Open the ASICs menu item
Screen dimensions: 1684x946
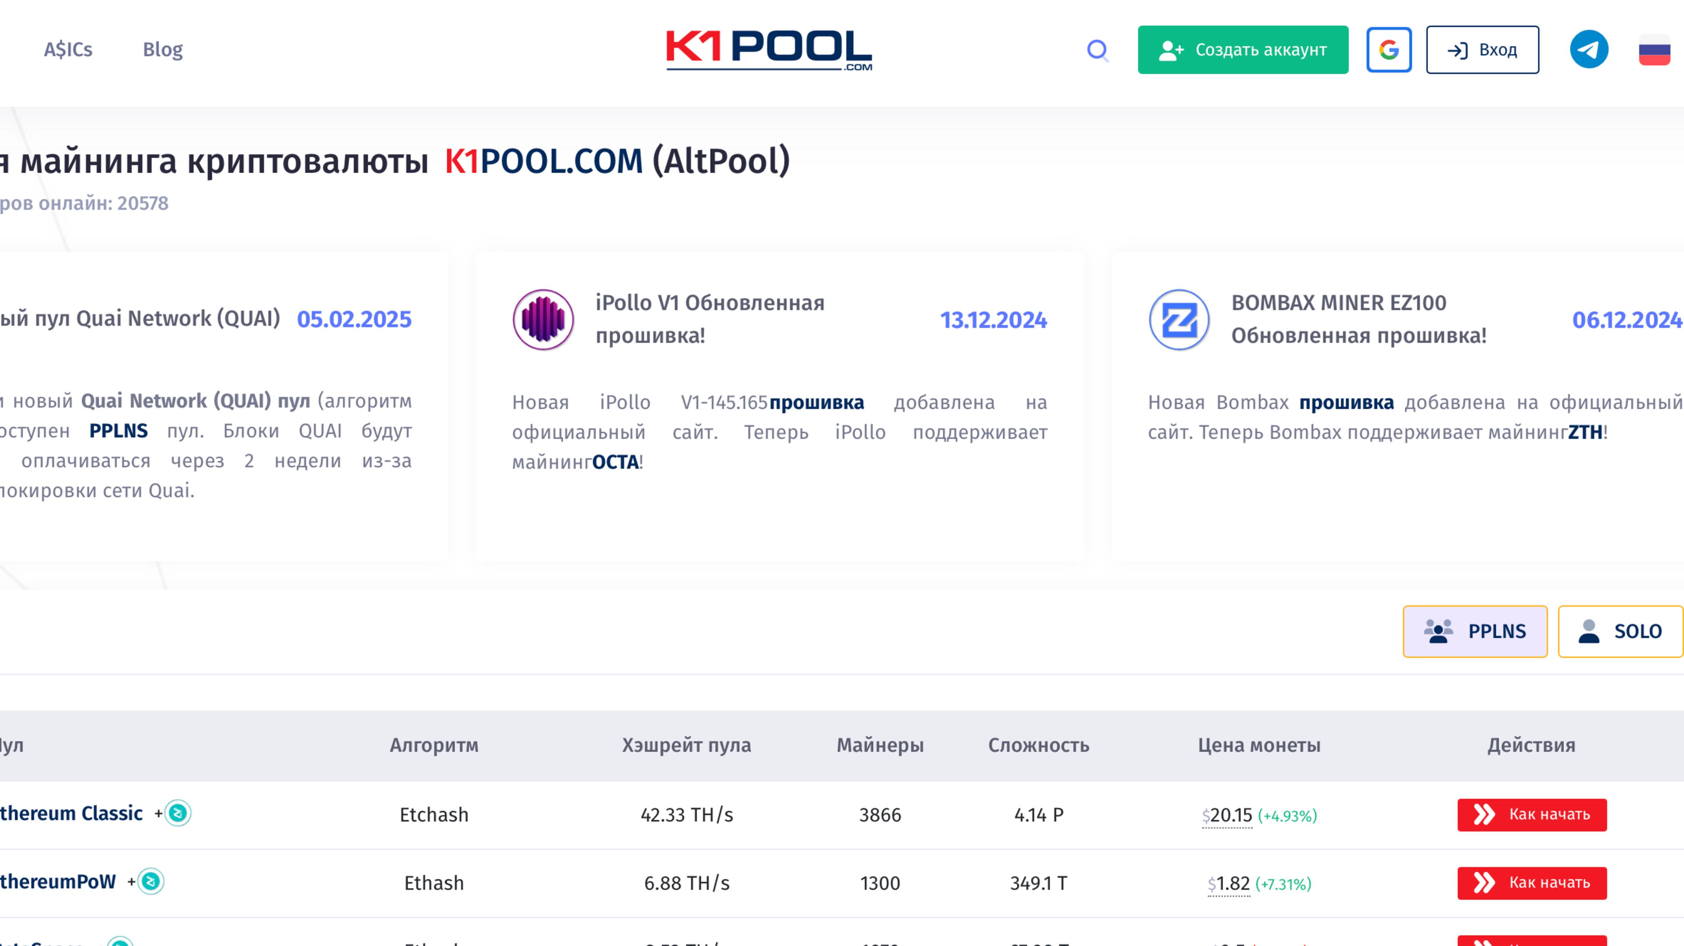(x=68, y=50)
